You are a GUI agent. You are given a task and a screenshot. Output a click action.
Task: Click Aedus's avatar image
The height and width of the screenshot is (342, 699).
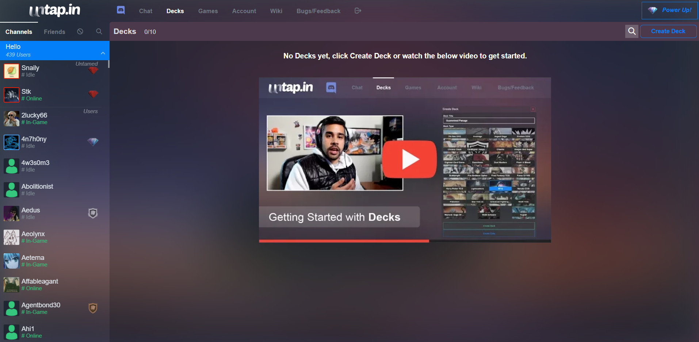tap(11, 214)
